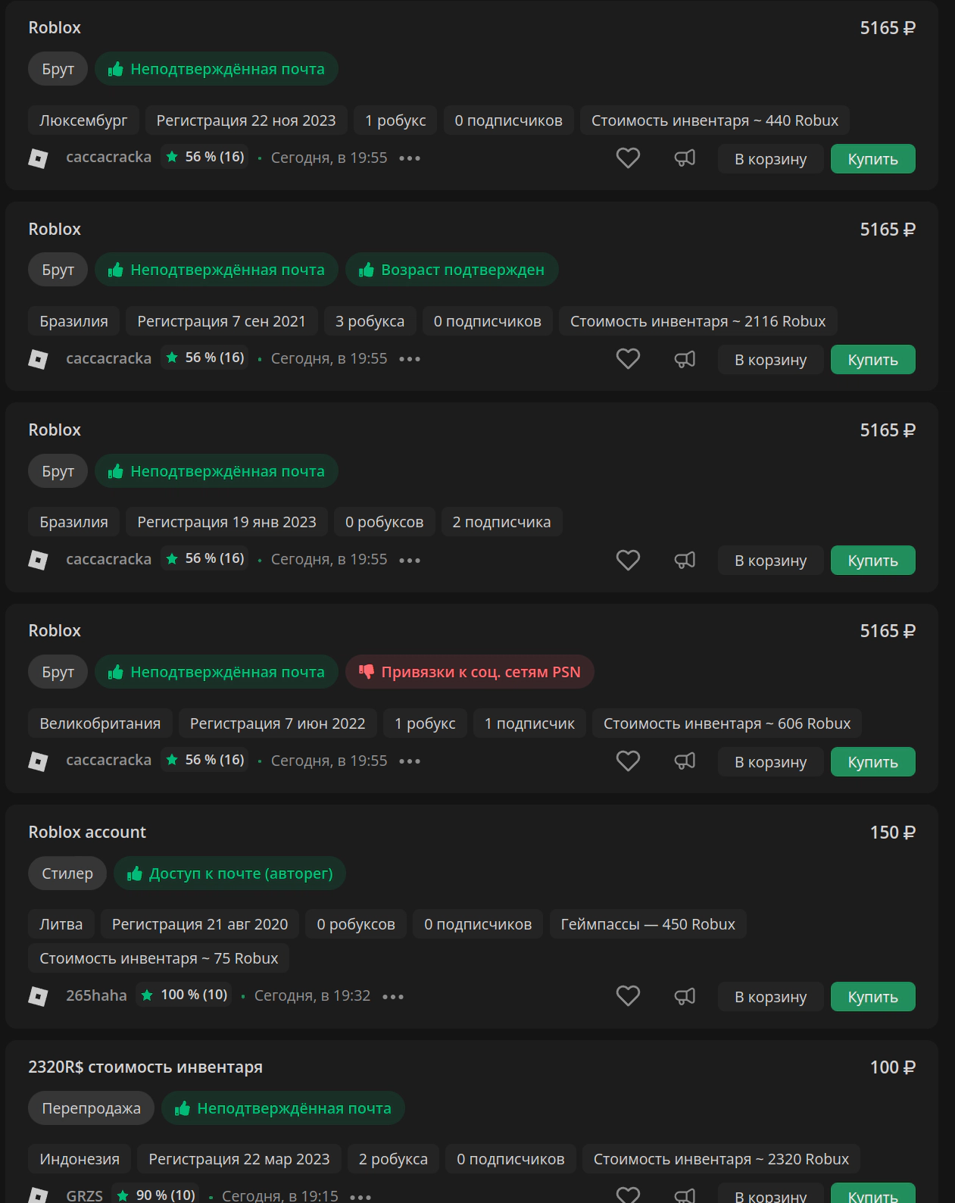Open seller caccacracka profile in the first listing
This screenshot has width=955, height=1203.
click(109, 158)
